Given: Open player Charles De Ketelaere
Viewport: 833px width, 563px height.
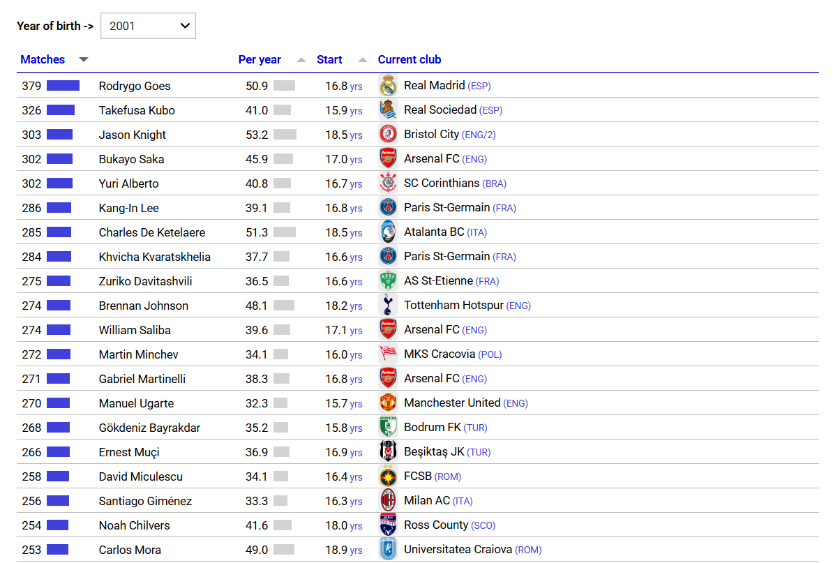Looking at the screenshot, I should pyautogui.click(x=152, y=232).
